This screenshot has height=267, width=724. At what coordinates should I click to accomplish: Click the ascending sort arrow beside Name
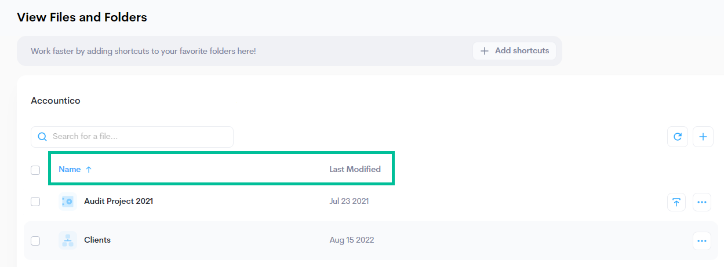pos(89,170)
